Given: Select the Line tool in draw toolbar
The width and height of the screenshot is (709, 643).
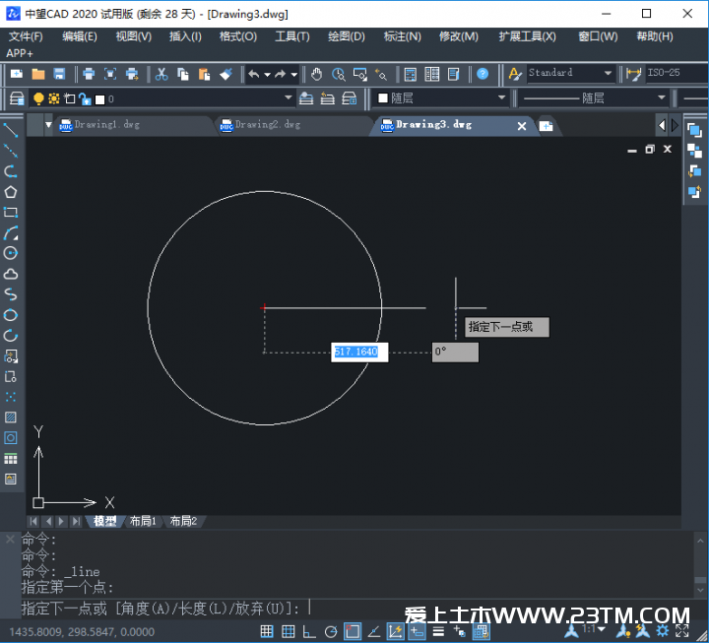Looking at the screenshot, I should click(x=11, y=130).
